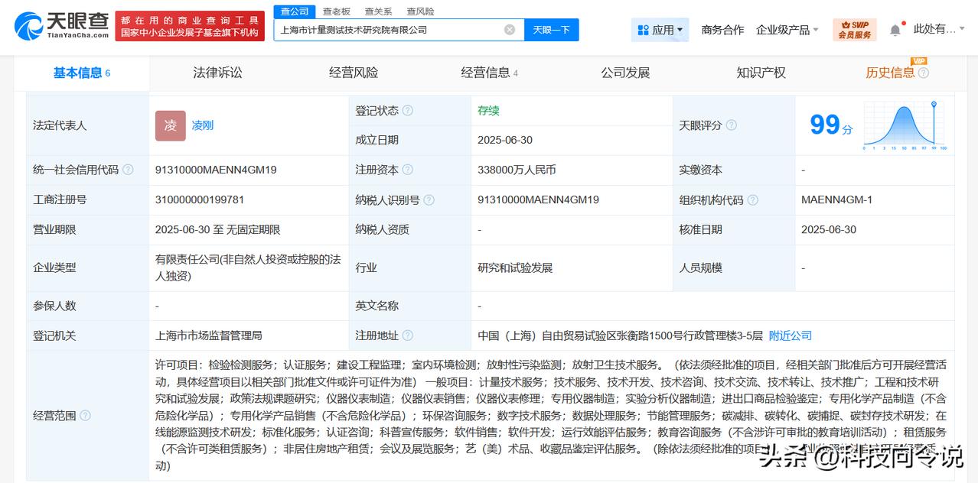Click the 凌 avatar of legal representative
978x483 pixels.
click(x=171, y=126)
